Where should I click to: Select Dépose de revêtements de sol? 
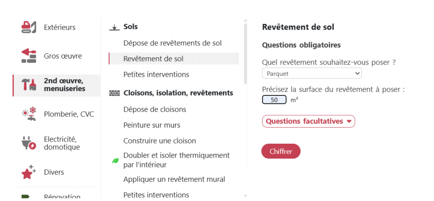click(172, 43)
